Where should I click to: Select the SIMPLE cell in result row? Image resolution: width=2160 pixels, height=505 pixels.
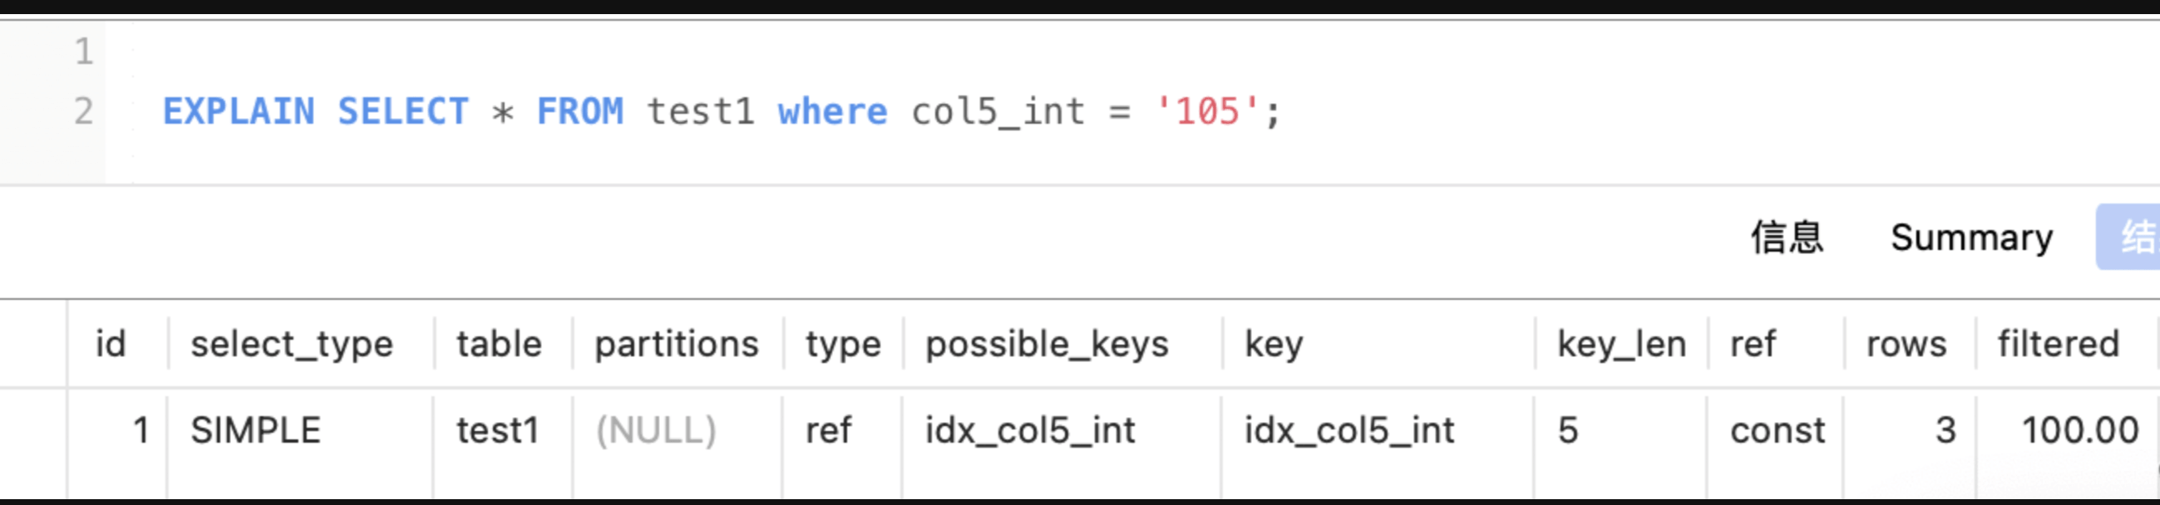[x=256, y=431]
